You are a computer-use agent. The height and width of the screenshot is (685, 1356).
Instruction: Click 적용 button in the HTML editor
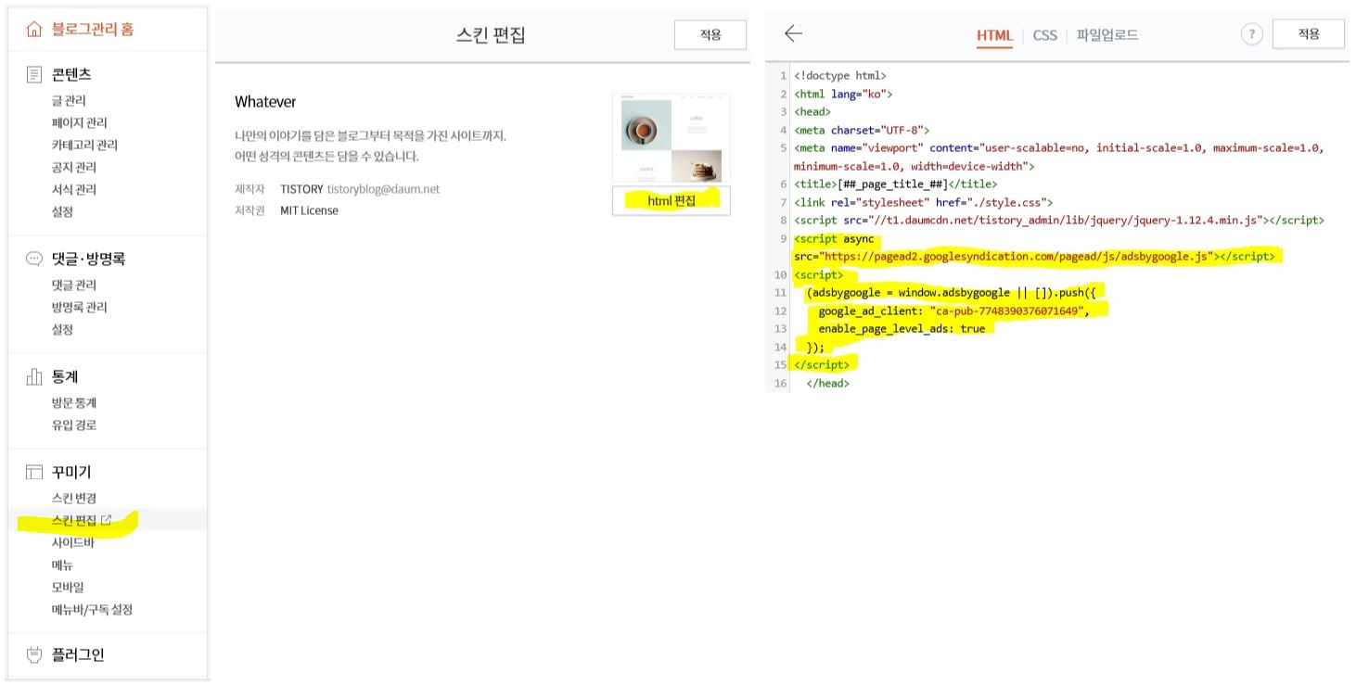click(1309, 34)
